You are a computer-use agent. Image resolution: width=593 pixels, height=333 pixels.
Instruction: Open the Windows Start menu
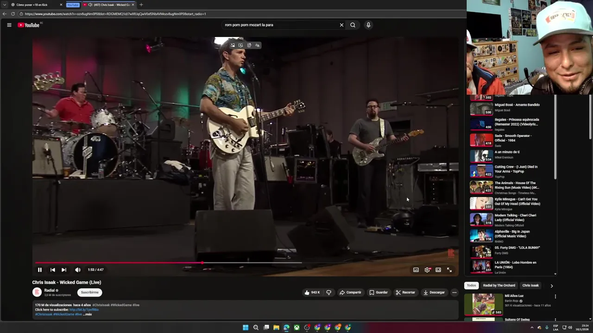pyautogui.click(x=246, y=327)
